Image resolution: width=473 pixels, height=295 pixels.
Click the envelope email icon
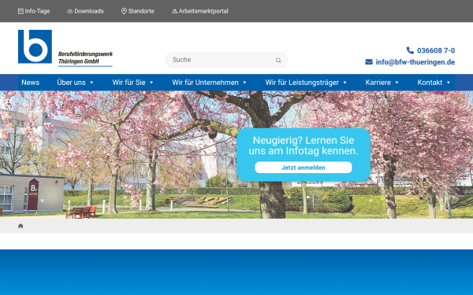point(369,61)
